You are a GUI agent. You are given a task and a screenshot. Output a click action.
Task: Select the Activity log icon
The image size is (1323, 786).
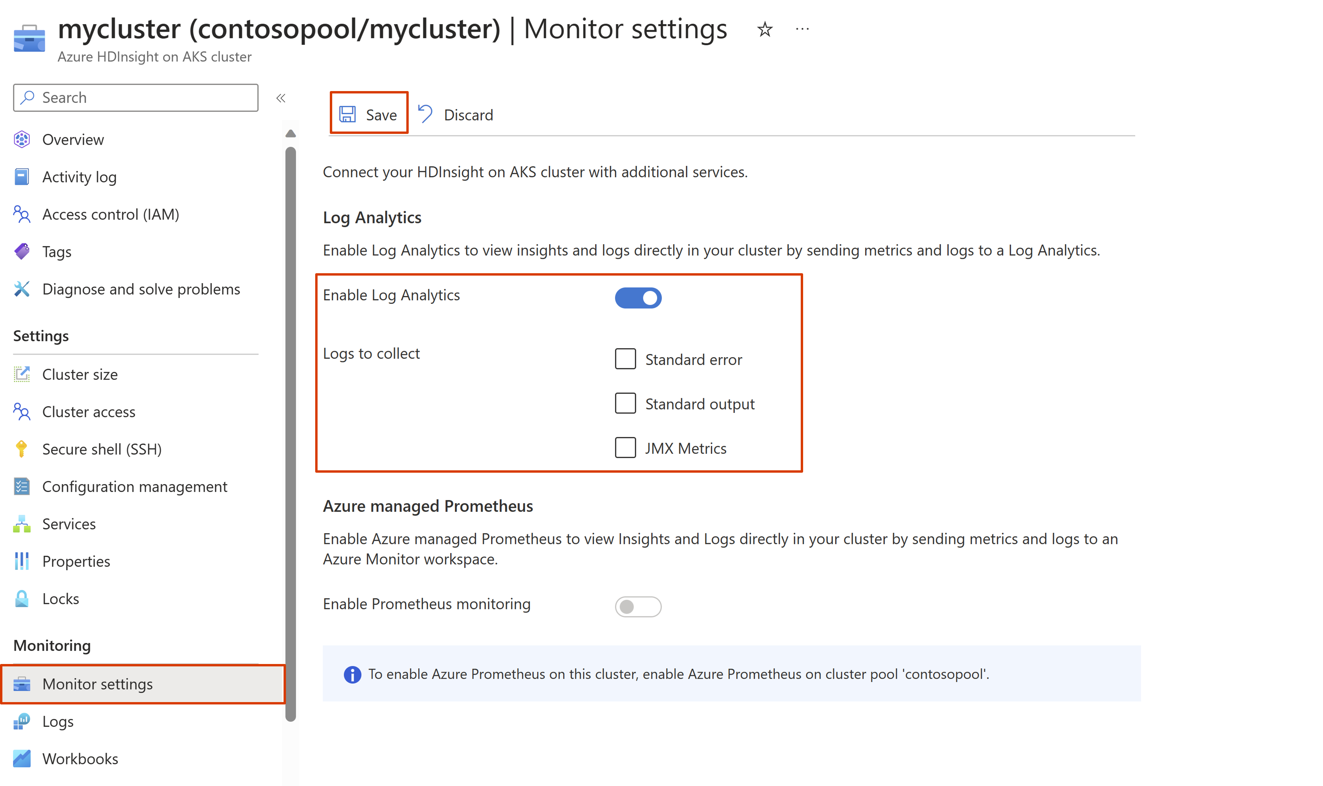point(22,177)
